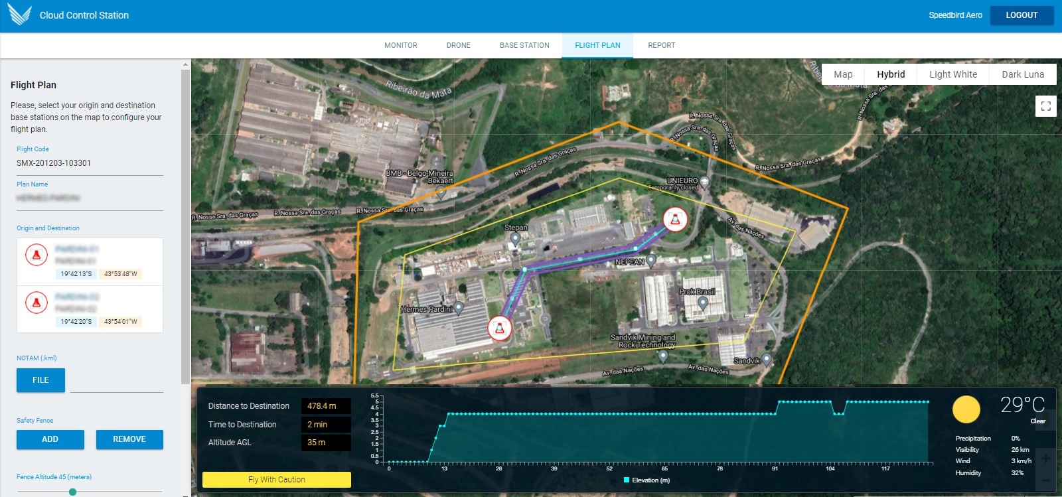Image resolution: width=1062 pixels, height=497 pixels.
Task: Click the Humidity 32% value
Action: 1018,473
